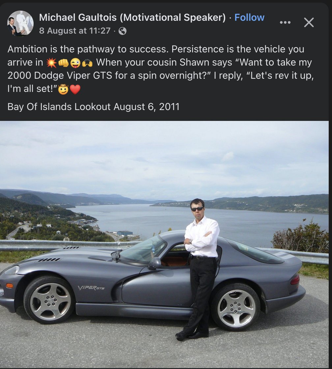Image resolution: width=332 pixels, height=369 pixels.
Task: Click the raised hands emoji
Action: pos(87,63)
